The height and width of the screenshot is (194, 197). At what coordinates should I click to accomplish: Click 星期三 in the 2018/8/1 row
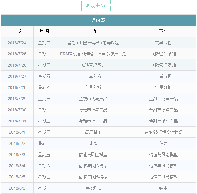pos(44,132)
